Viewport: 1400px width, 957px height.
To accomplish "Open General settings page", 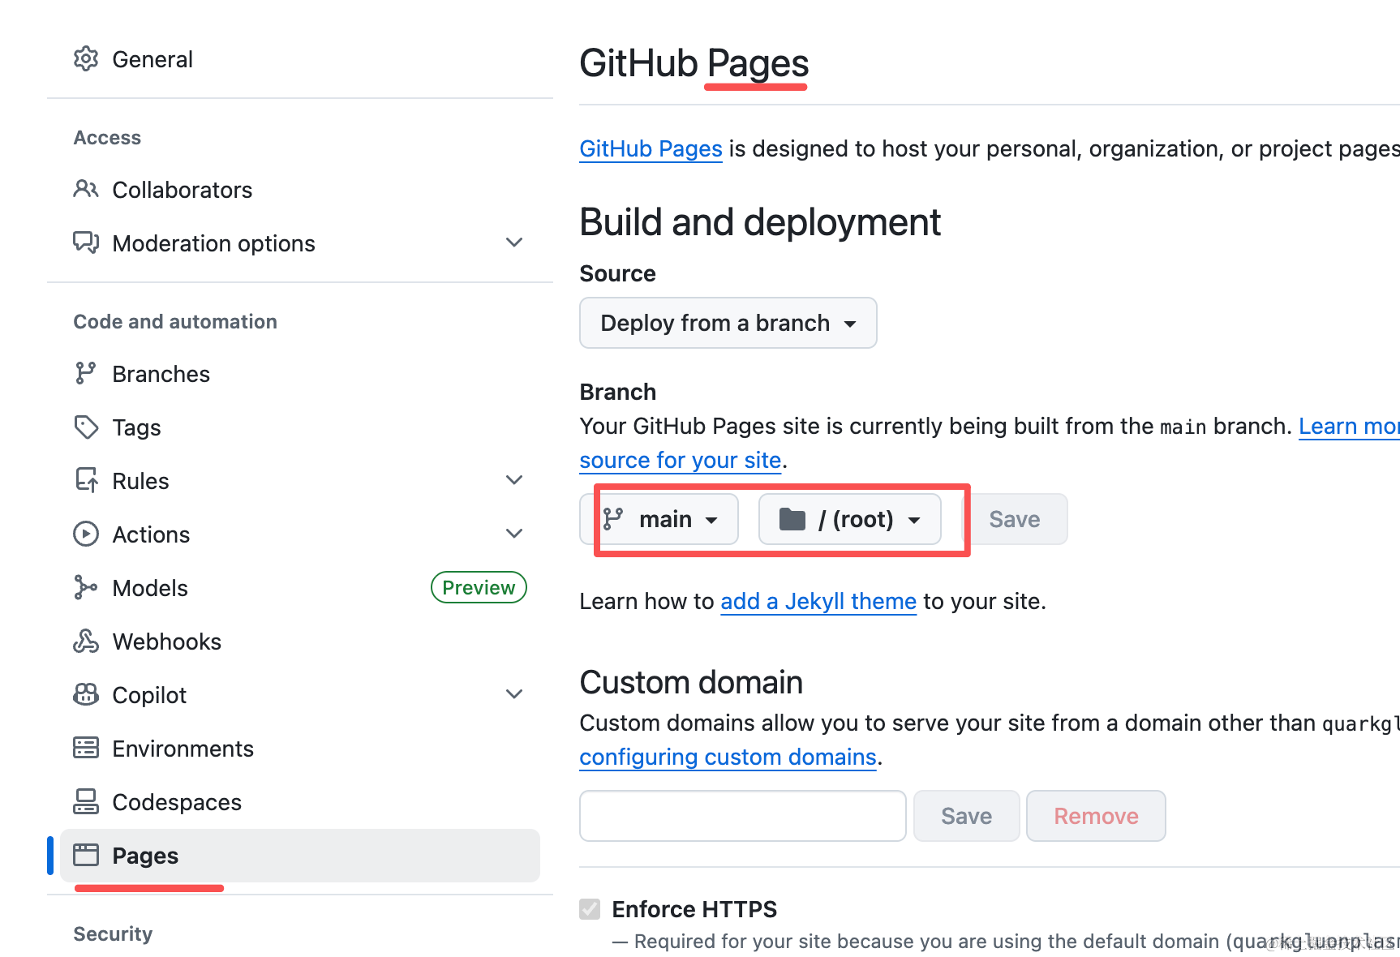I will (300, 59).
